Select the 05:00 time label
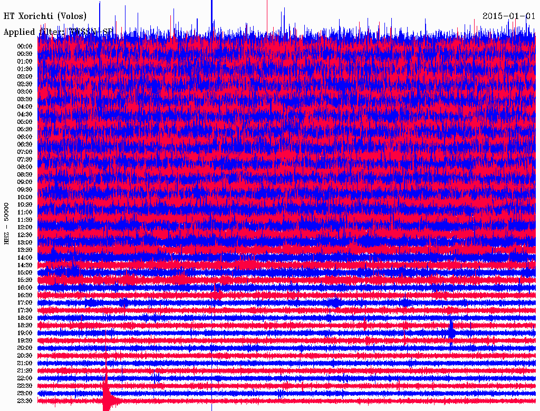Image resolution: width=540 pixels, height=411 pixels. pyautogui.click(x=25, y=122)
